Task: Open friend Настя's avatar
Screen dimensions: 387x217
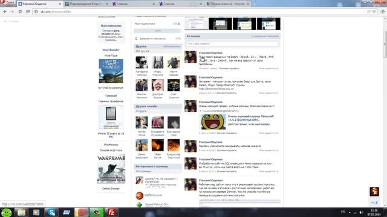Action: [174, 63]
